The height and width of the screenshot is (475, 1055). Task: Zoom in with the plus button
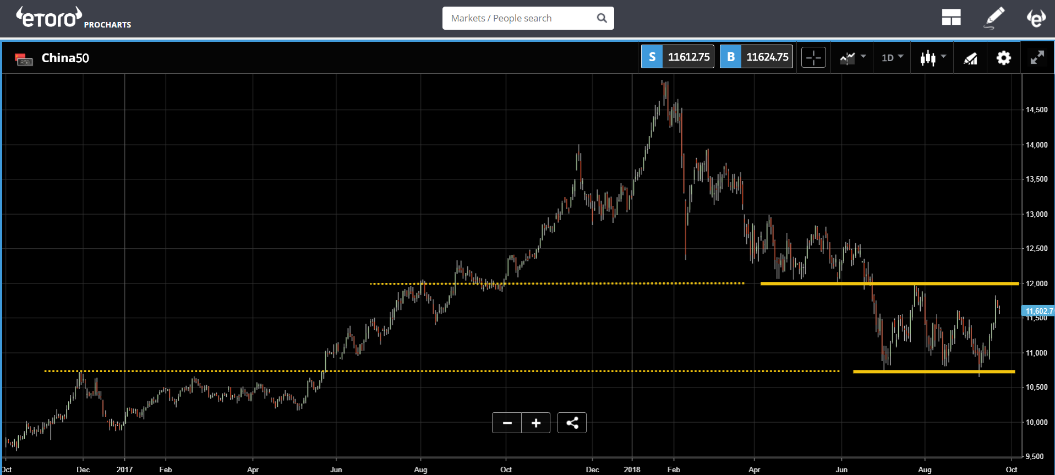[x=536, y=423]
